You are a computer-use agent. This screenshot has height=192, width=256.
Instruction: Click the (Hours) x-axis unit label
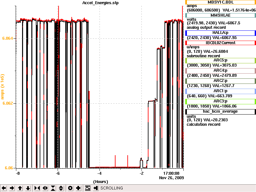tap(100, 182)
